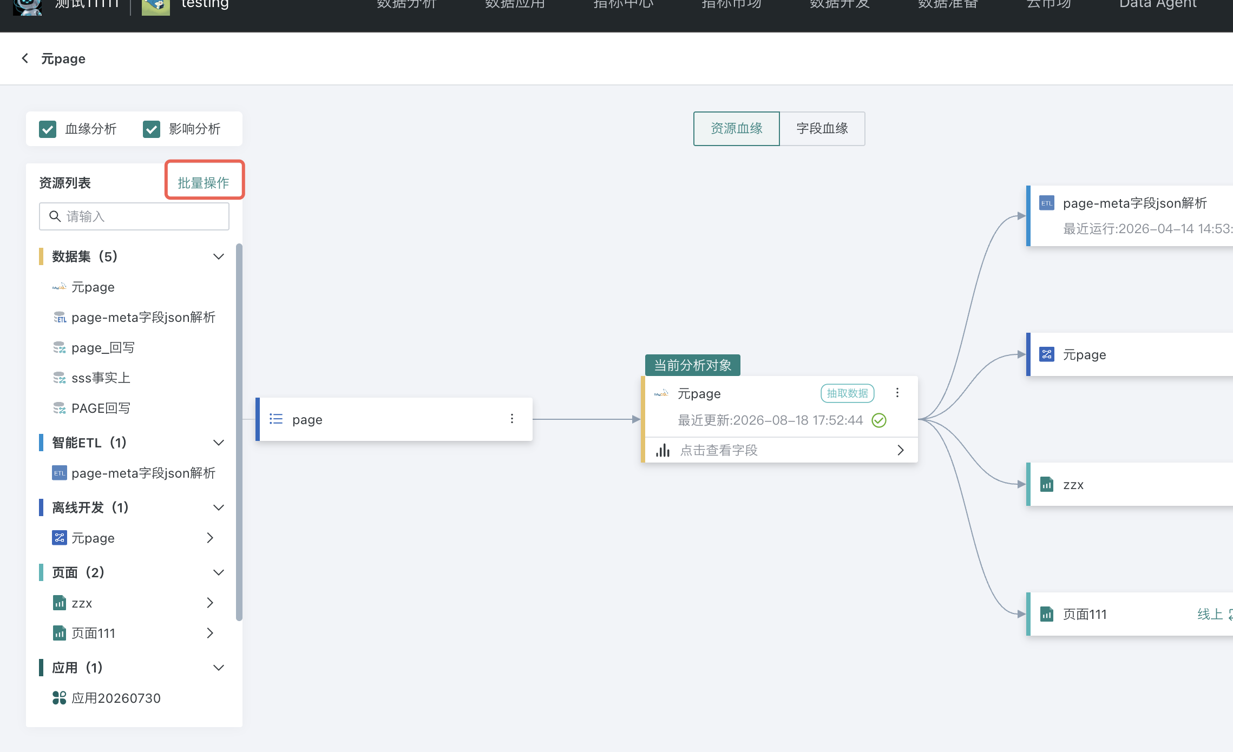Select 元page MySQL icon in dataset list
1233x752 pixels.
point(60,287)
